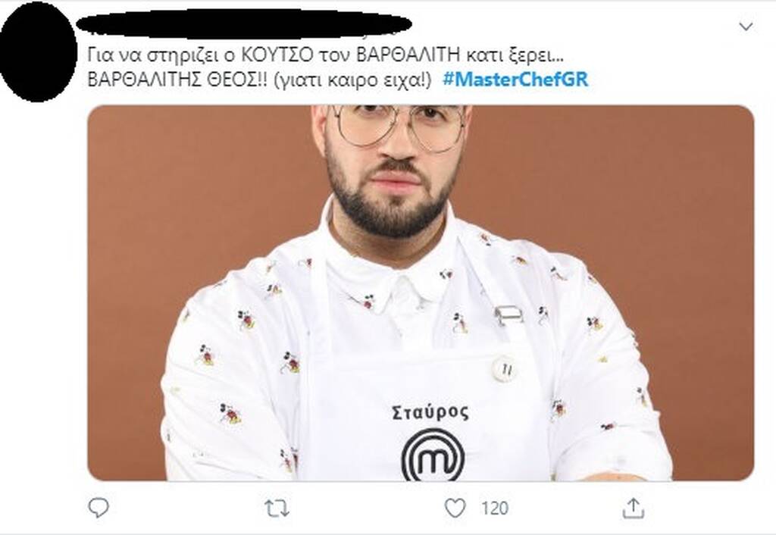The image size is (776, 535).
Task: Click the name 'Σταύρος' on the apron
Action: [x=430, y=412]
